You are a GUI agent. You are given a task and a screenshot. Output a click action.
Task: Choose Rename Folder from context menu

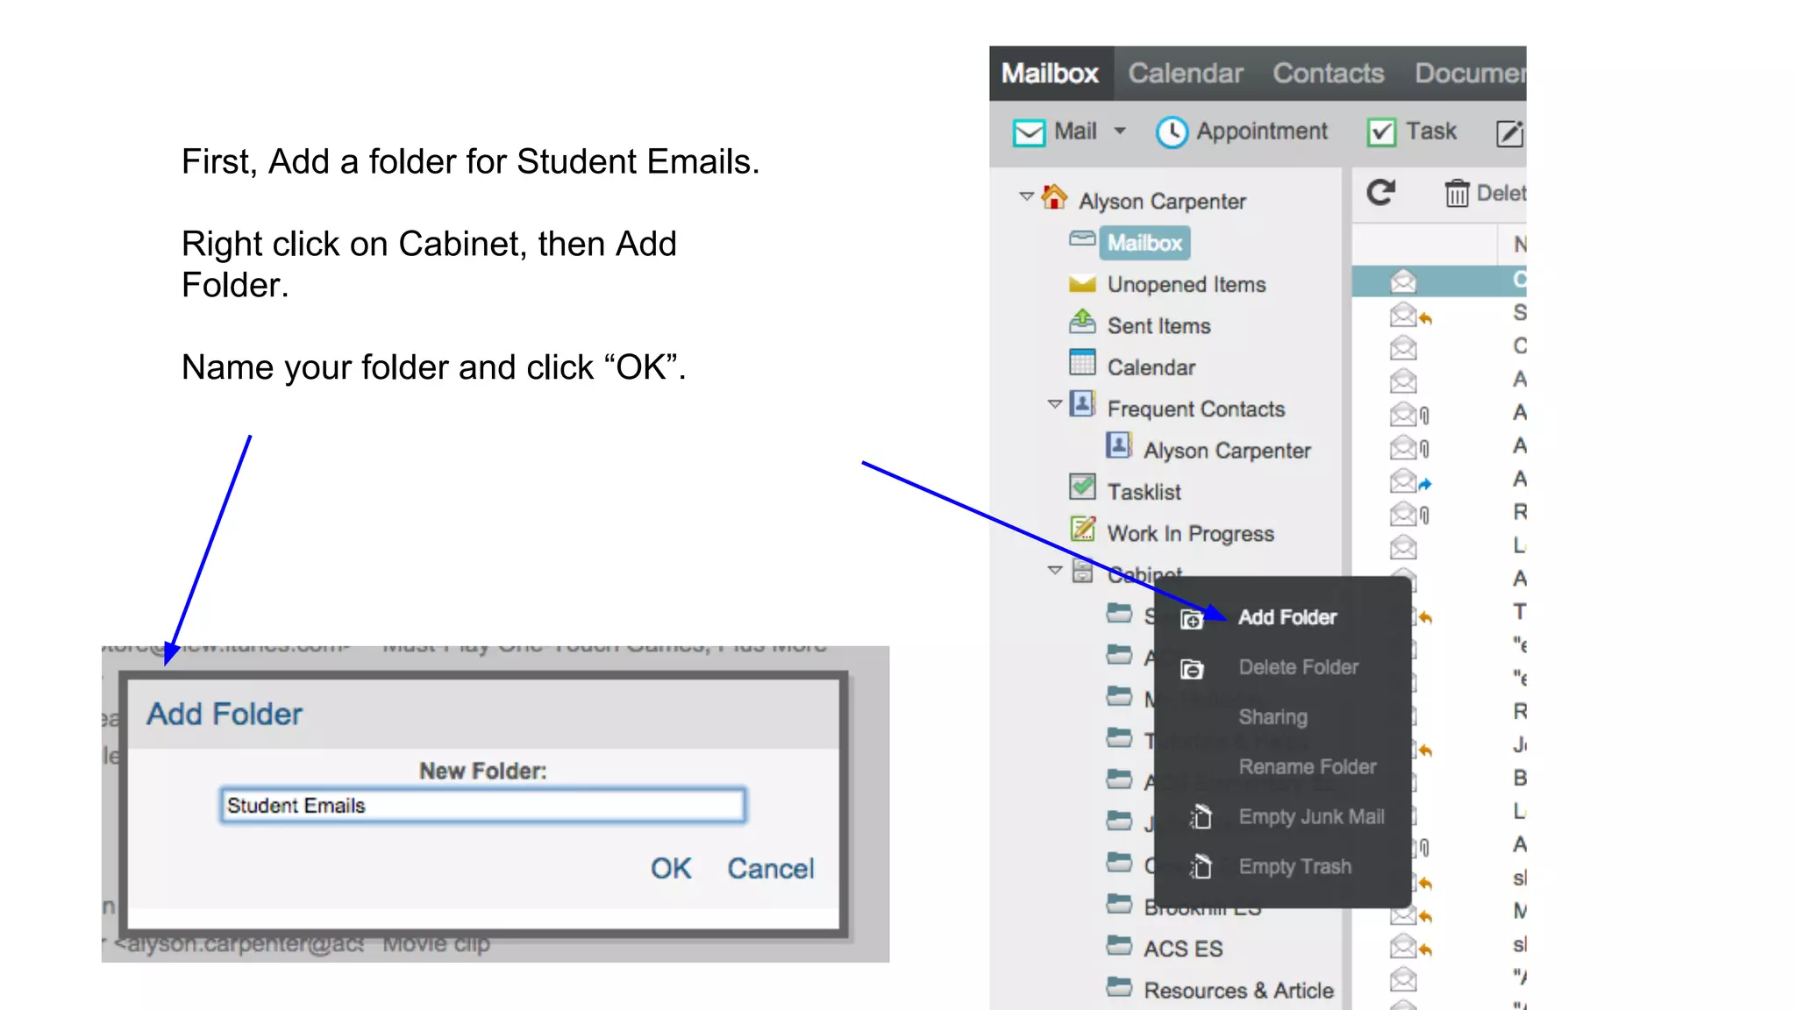[1307, 767]
